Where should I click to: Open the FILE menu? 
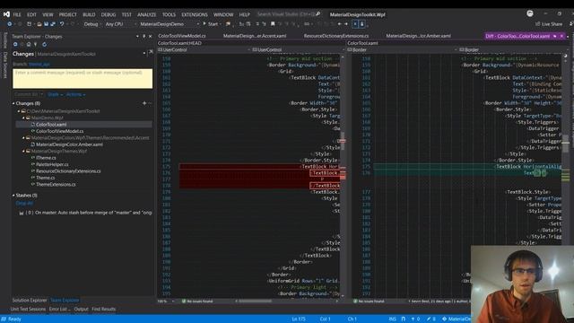tap(17, 14)
